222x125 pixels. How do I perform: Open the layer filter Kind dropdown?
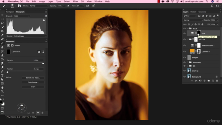pos(190,16)
